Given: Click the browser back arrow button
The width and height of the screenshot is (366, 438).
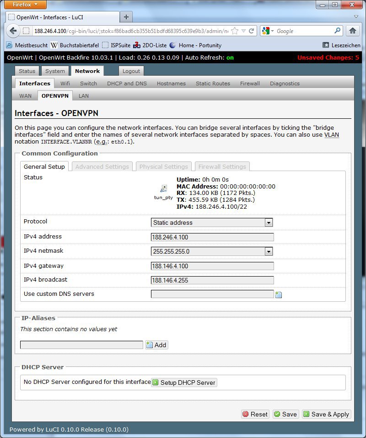Looking at the screenshot, I should click(x=13, y=31).
